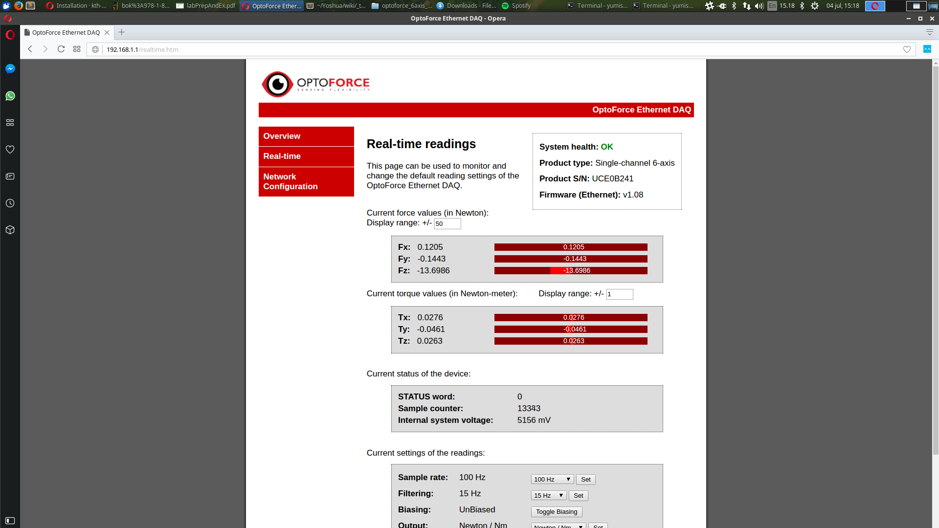Expand the 15 Hz filtering dropdown
939x528 pixels.
[x=548, y=496]
